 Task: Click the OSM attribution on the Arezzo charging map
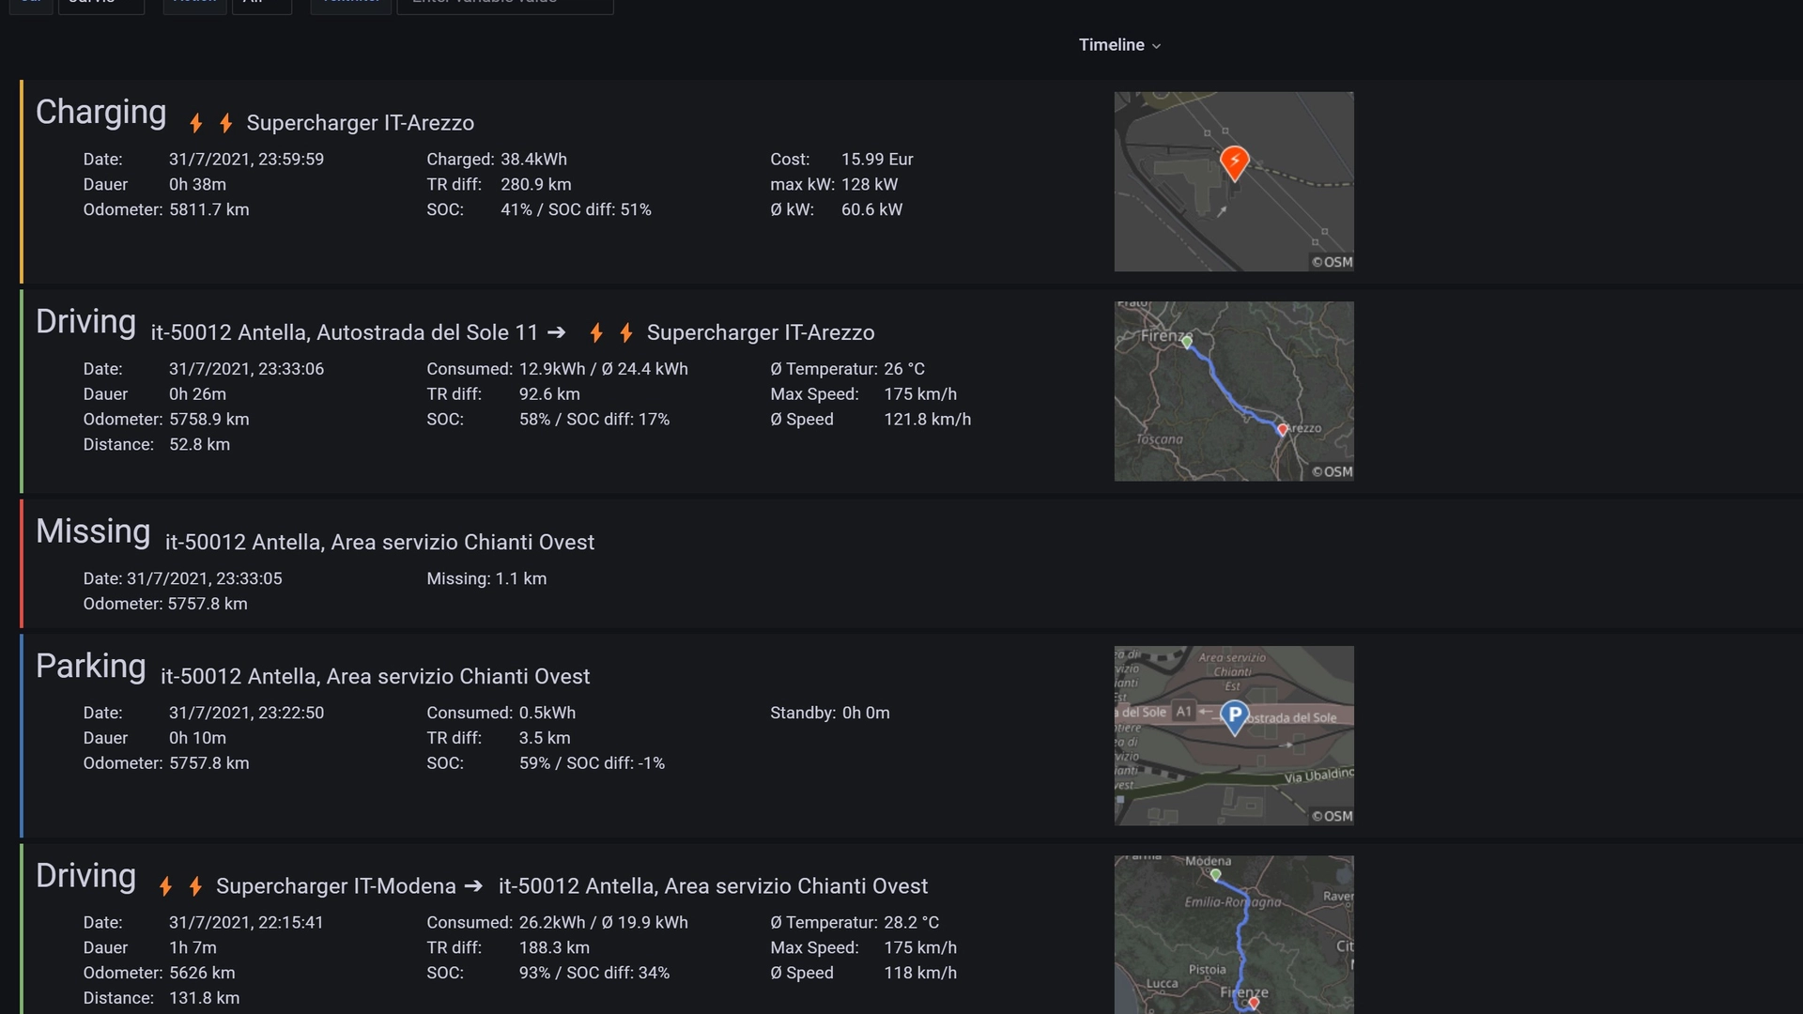(x=1332, y=262)
